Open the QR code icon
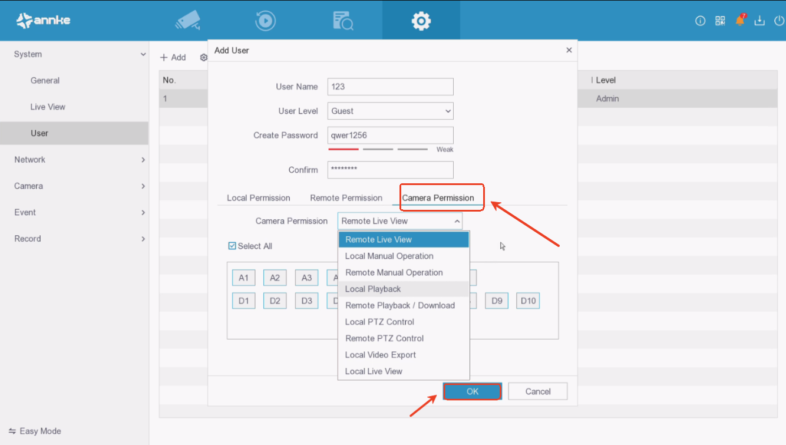The image size is (786, 445). pyautogui.click(x=720, y=21)
